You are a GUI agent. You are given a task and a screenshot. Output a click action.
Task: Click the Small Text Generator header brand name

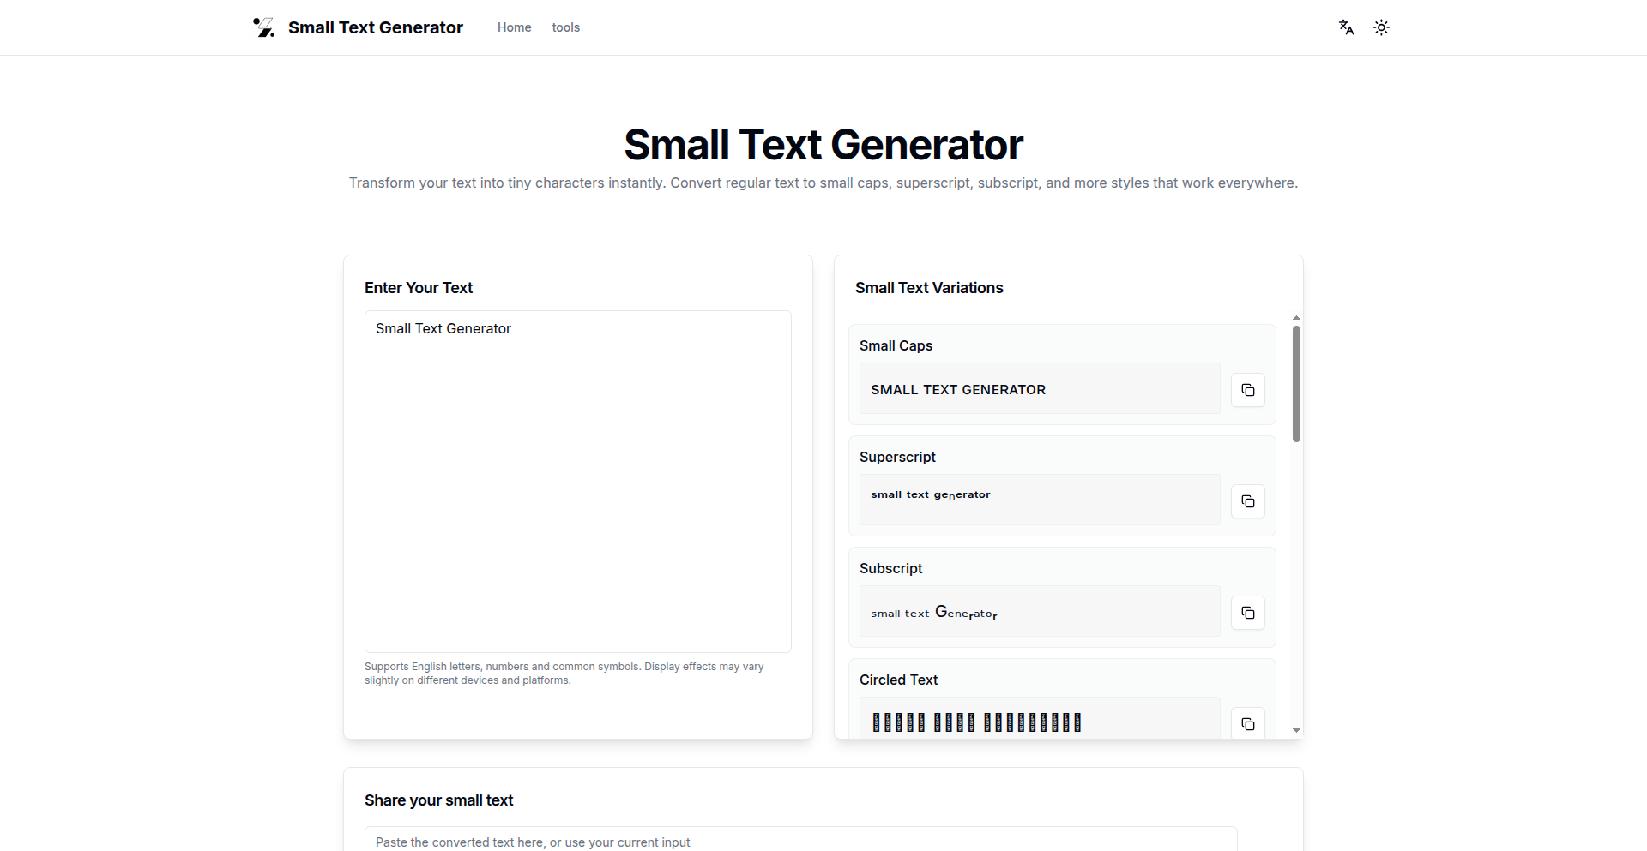(375, 27)
